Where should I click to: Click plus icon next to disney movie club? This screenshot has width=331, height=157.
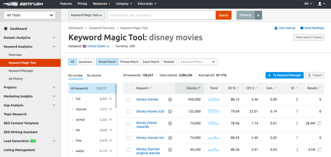coord(170,111)
